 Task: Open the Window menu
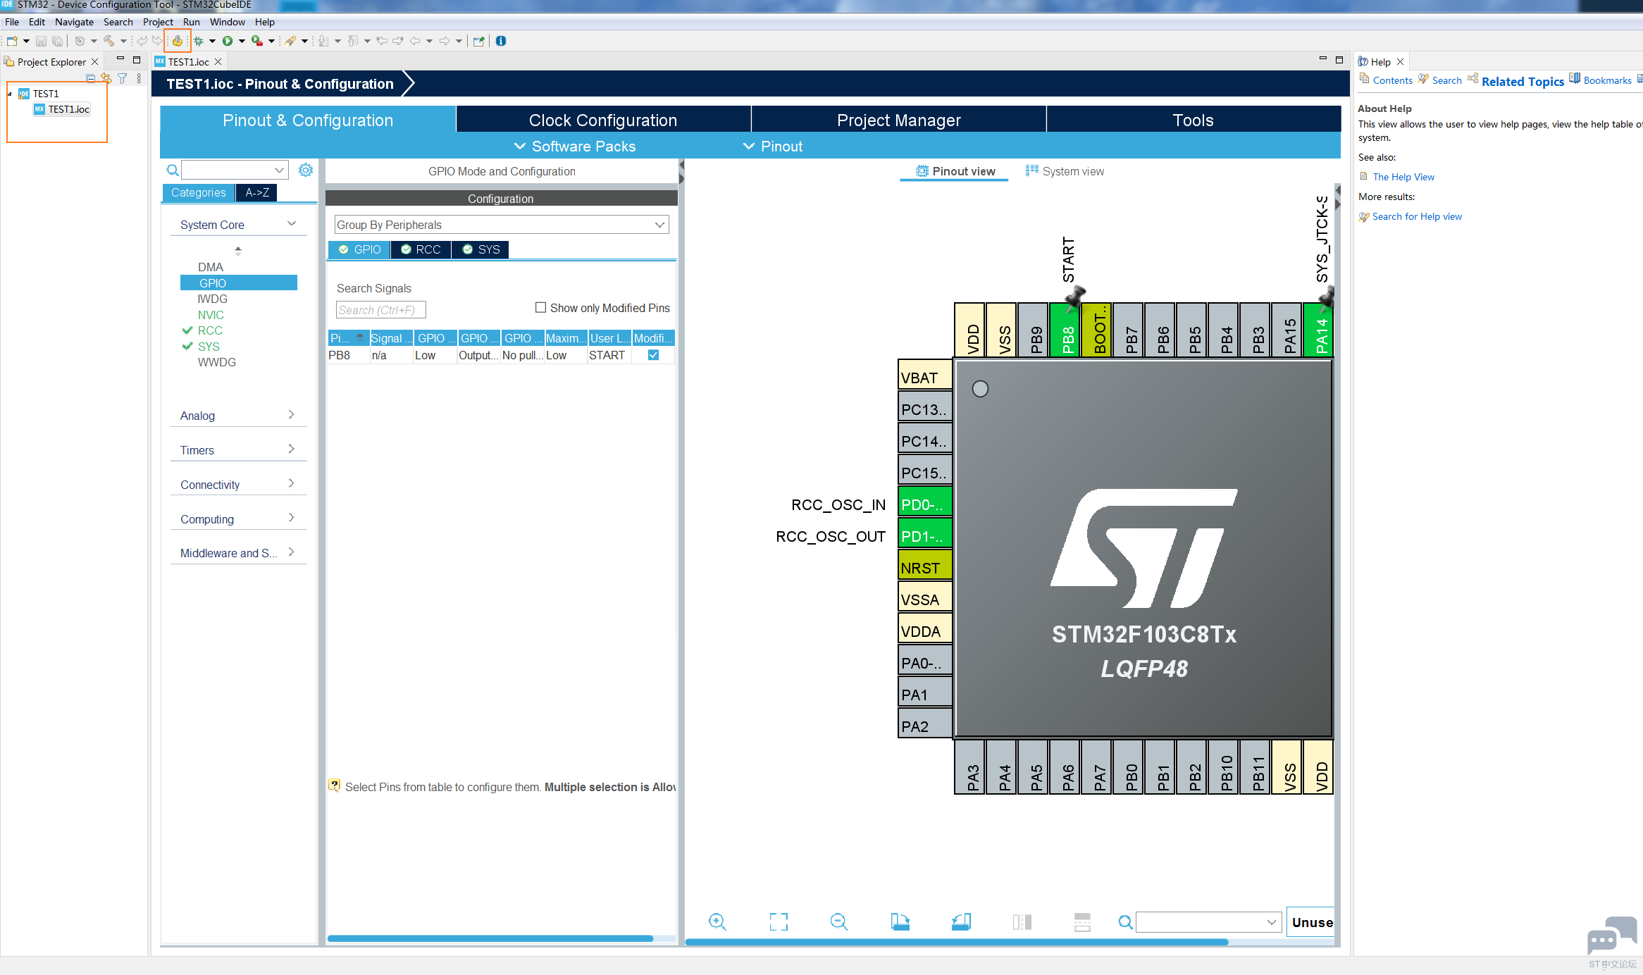(x=227, y=22)
